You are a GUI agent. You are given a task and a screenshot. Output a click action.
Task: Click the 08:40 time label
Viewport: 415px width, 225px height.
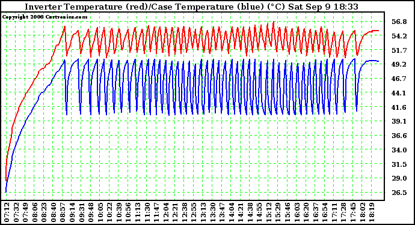53,212
